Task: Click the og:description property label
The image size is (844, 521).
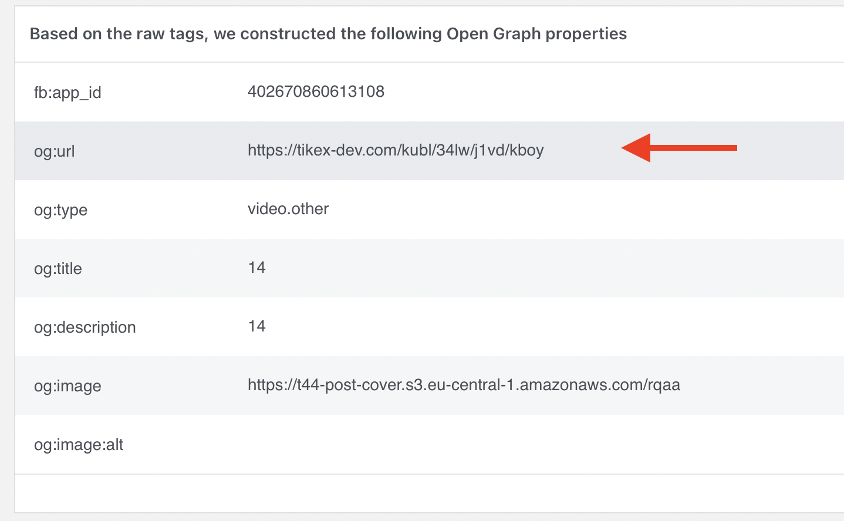Action: [85, 327]
